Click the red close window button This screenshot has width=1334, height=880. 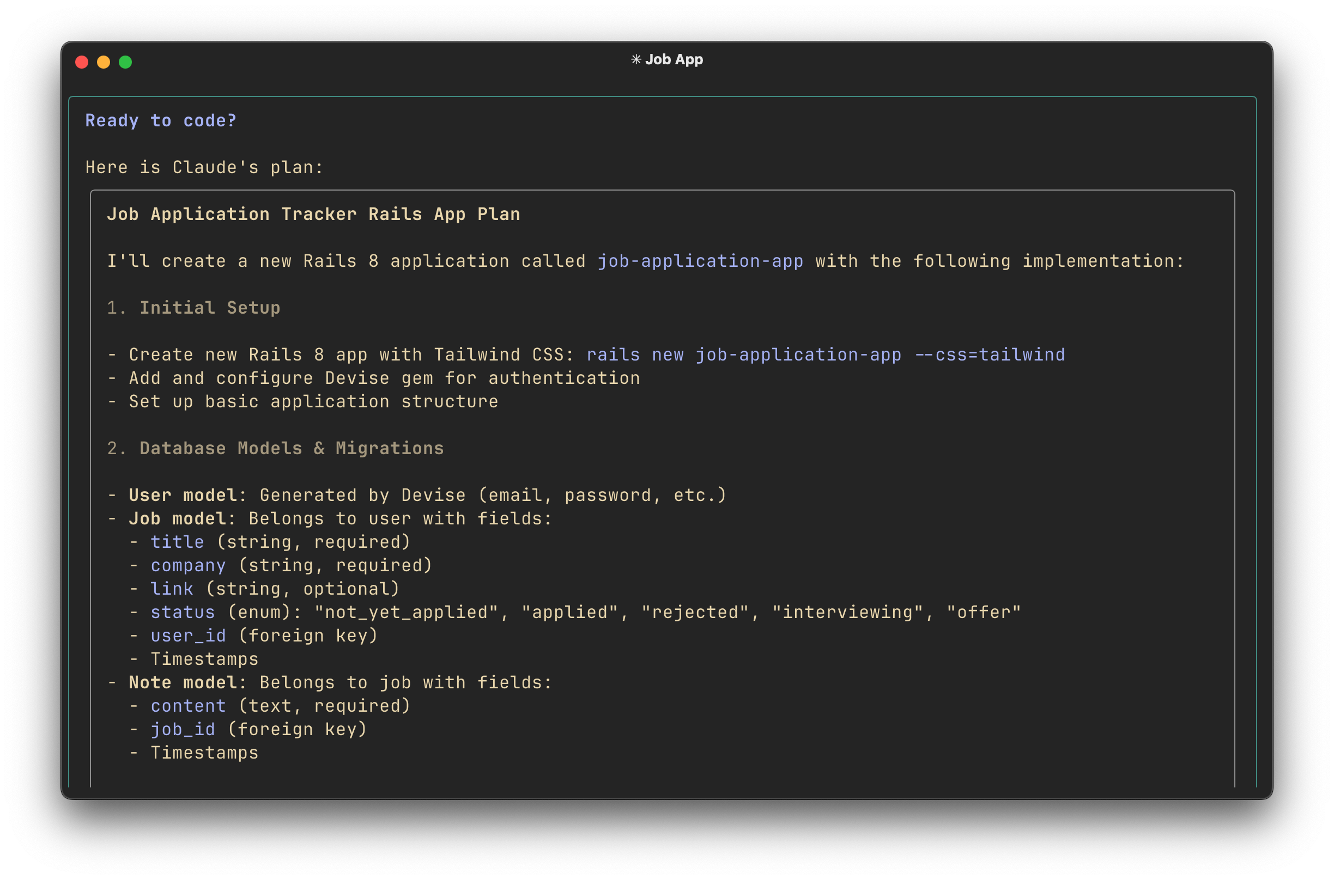82,62
